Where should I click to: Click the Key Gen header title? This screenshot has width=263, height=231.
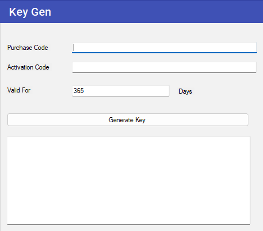pos(30,12)
